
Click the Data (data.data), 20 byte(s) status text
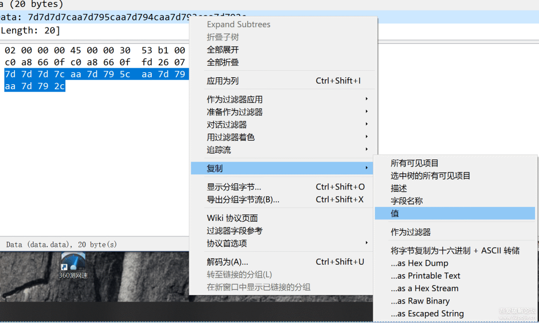61,244
